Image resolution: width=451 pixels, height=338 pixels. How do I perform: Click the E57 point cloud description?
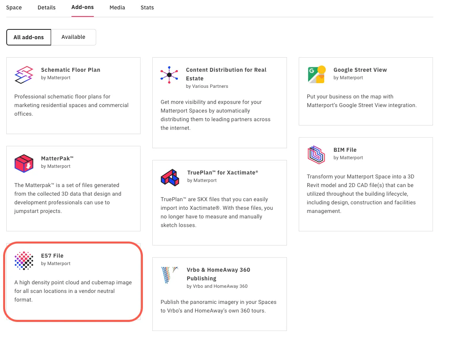point(73,291)
